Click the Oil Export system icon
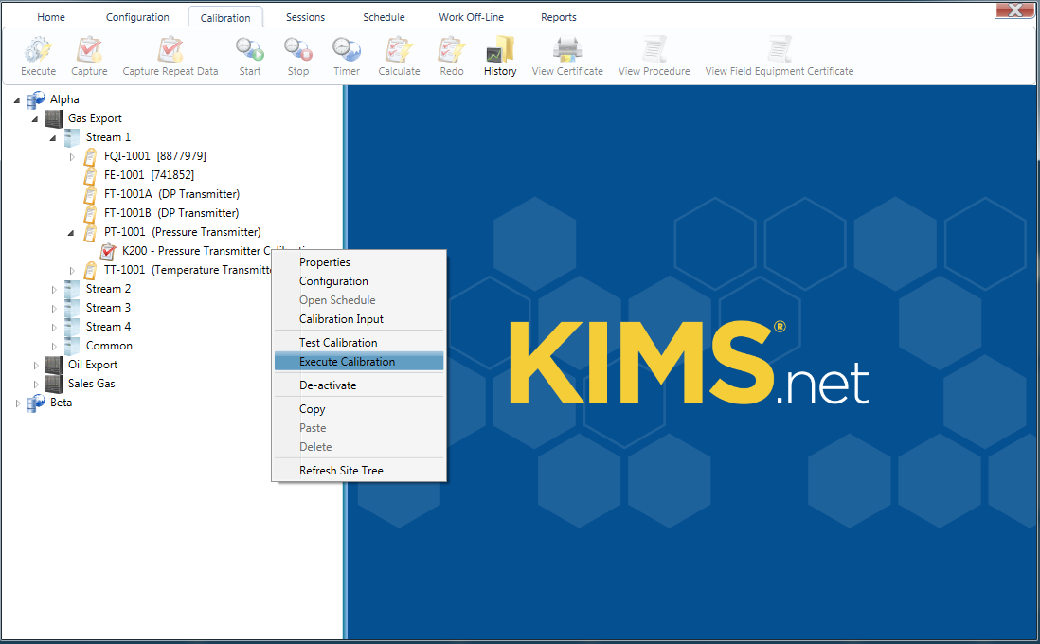Viewport: 1040px width, 644px height. pos(54,365)
